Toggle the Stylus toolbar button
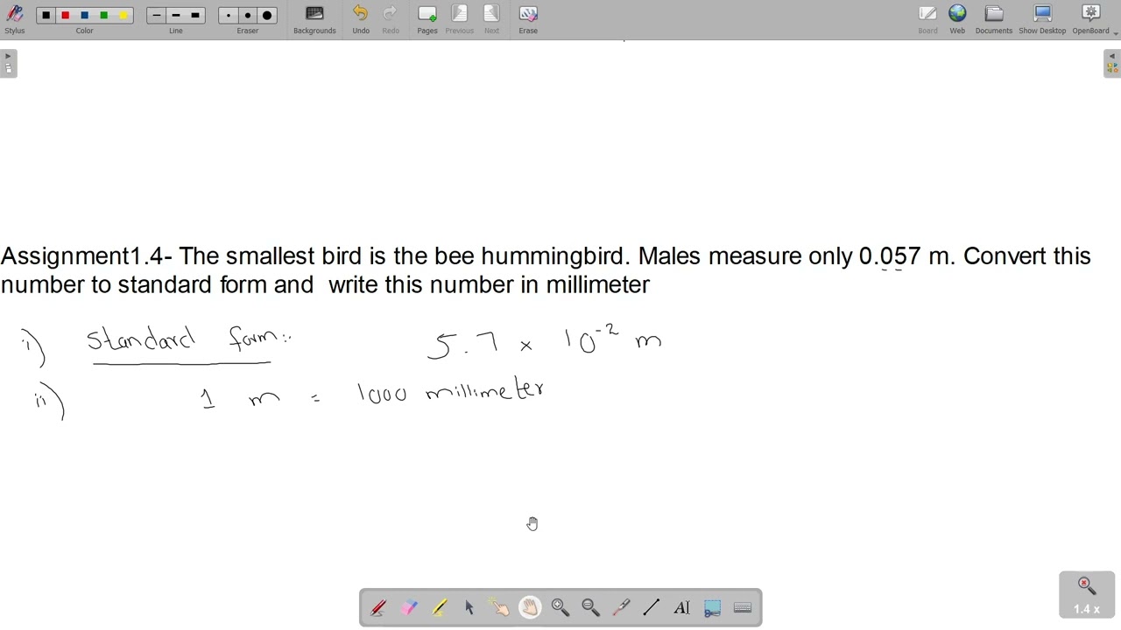1121x630 pixels. click(15, 19)
